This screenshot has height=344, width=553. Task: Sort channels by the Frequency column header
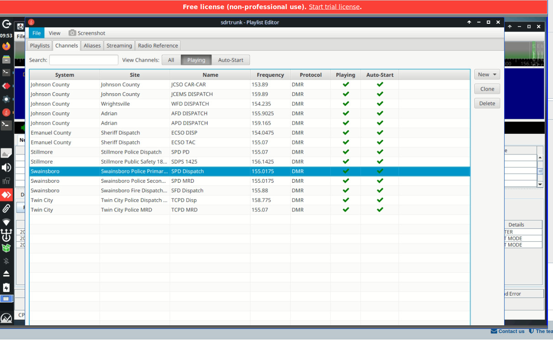pyautogui.click(x=270, y=75)
